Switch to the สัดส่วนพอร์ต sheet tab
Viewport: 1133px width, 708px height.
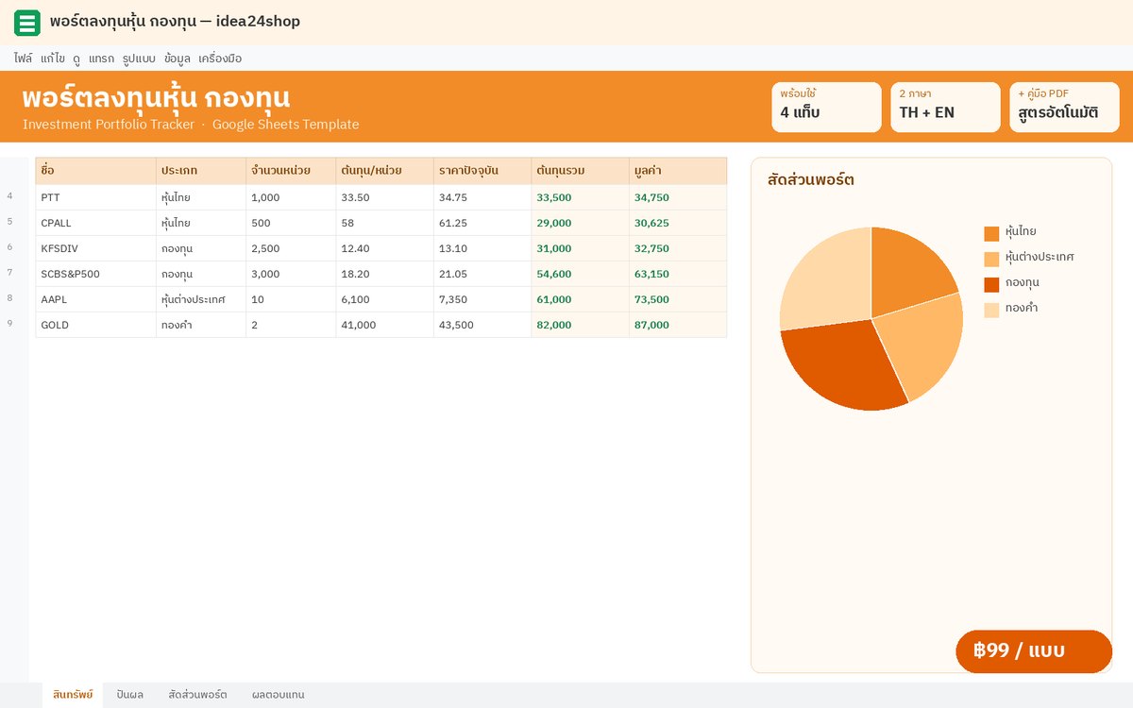coord(197,695)
